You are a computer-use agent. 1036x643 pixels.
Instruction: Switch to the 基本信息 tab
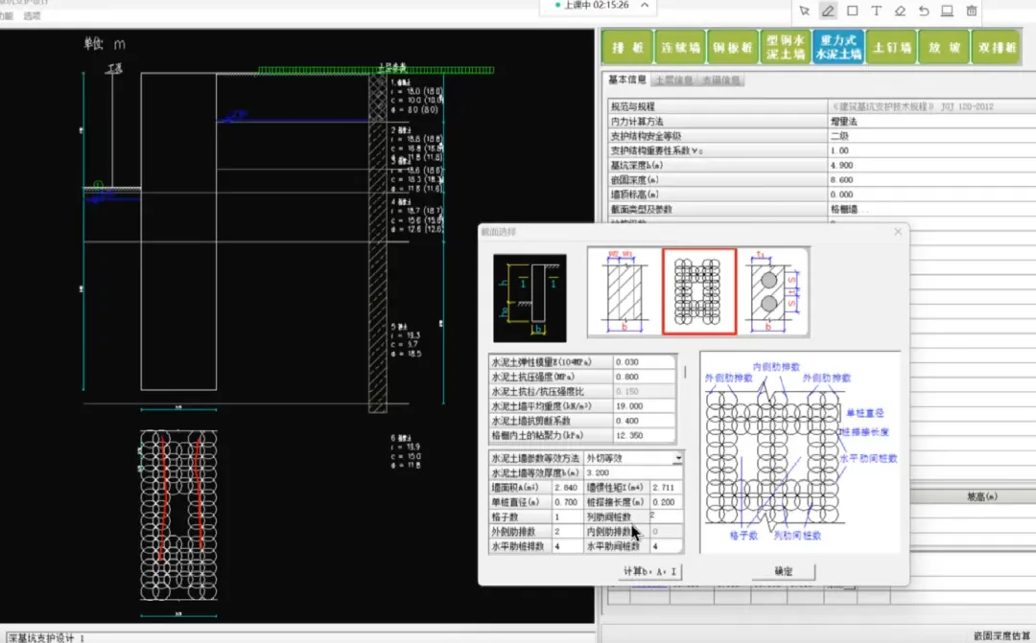coord(626,80)
